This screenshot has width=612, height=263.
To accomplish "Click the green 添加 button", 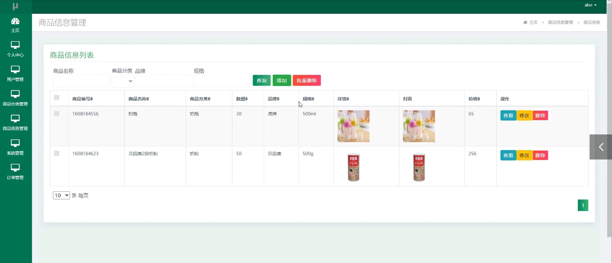I will [282, 81].
